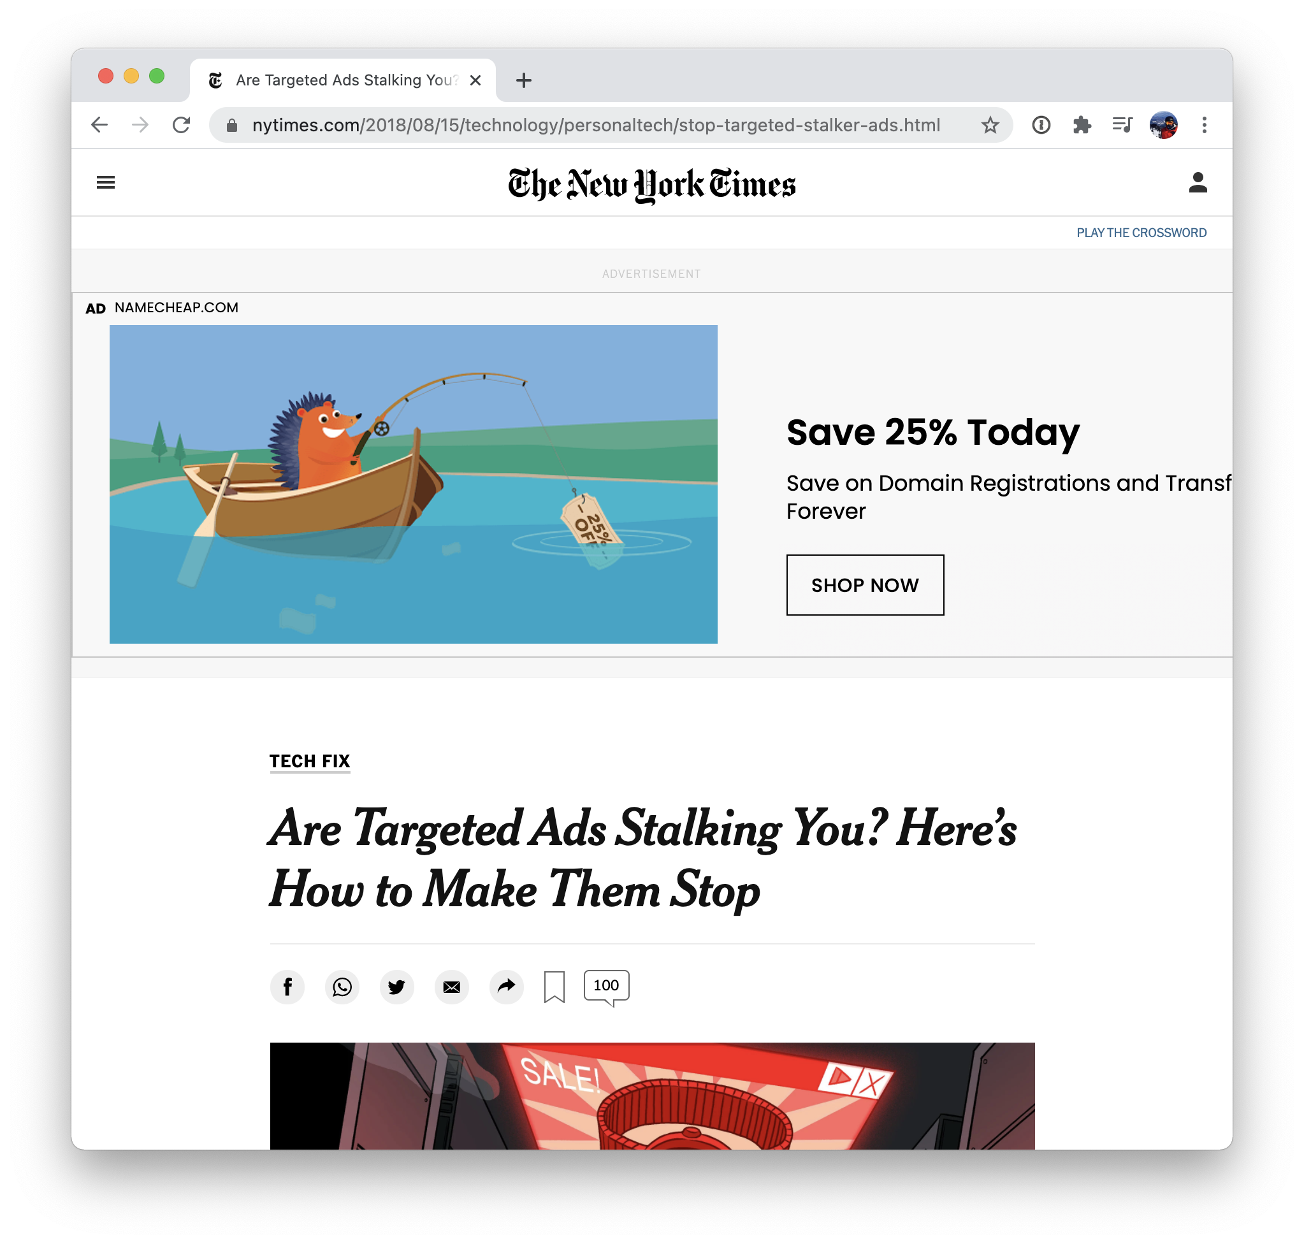
Task: Open the account user profile icon
Action: pyautogui.click(x=1198, y=182)
